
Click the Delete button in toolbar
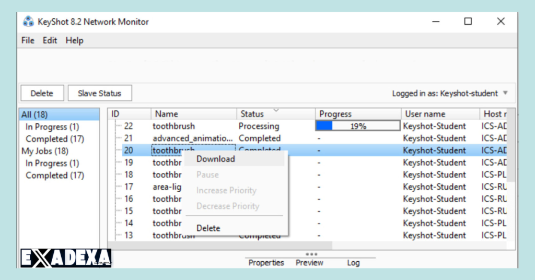click(42, 94)
